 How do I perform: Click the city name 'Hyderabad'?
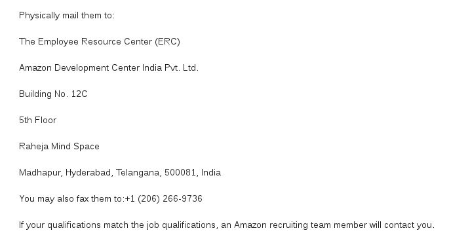[x=89, y=173]
